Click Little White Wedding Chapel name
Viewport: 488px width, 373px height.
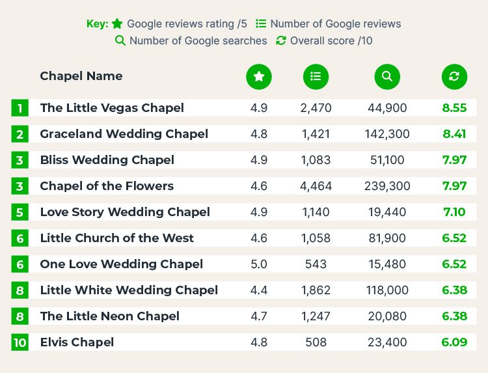[x=129, y=290]
